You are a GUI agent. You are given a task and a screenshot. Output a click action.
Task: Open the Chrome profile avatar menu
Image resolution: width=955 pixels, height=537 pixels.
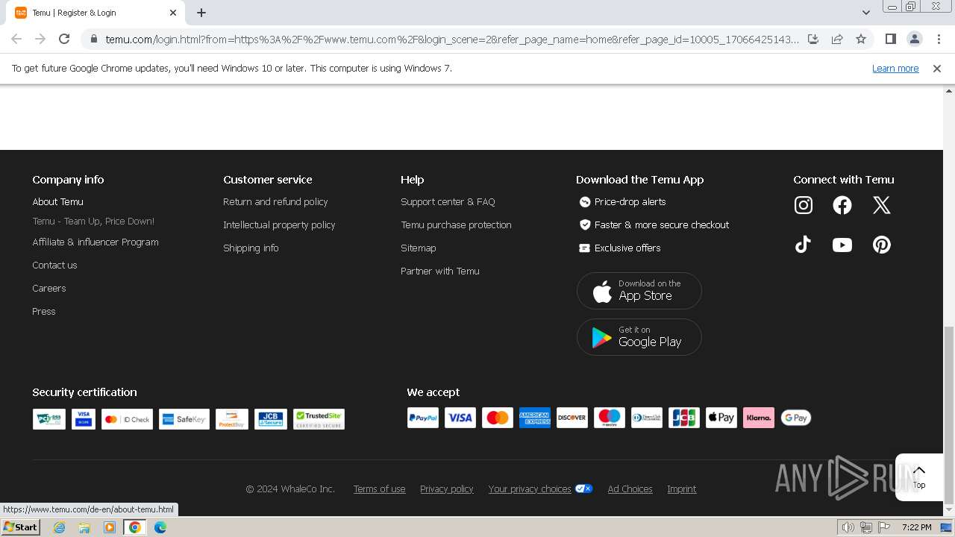(x=914, y=39)
